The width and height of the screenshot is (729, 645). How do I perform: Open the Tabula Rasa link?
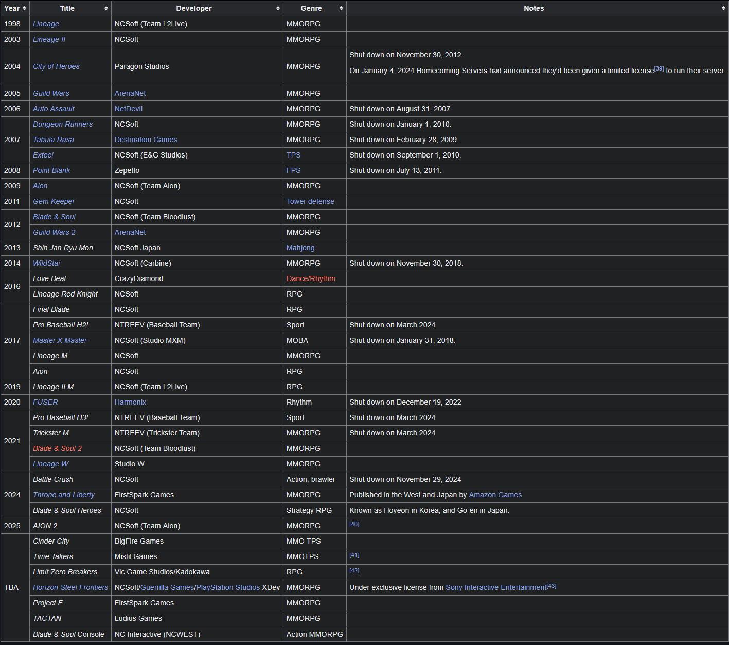point(54,140)
